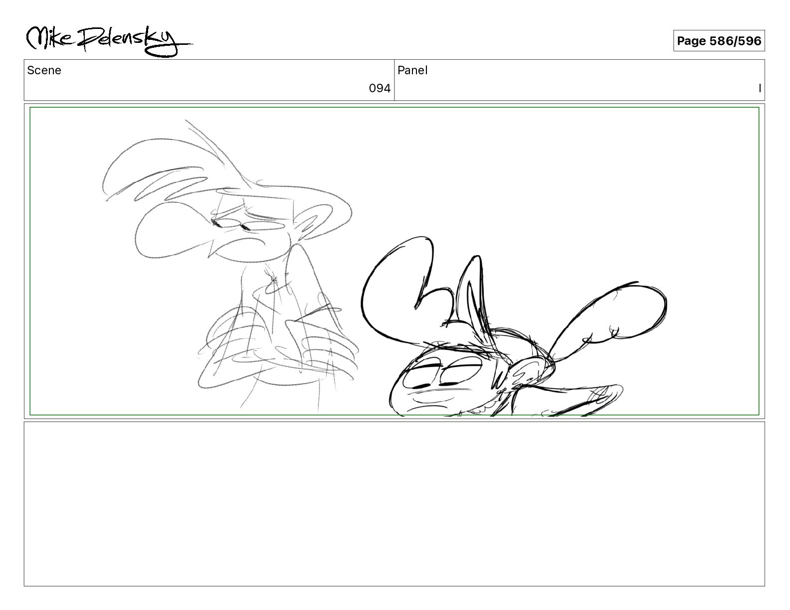Click the scene number '094'
The image size is (790, 610).
[x=380, y=88]
